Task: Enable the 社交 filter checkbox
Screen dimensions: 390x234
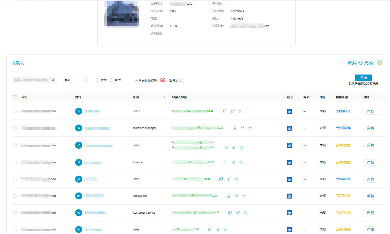Action: (x=97, y=80)
